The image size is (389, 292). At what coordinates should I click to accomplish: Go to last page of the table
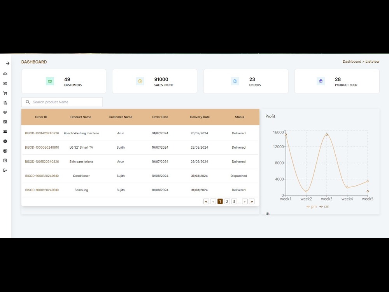(x=252, y=201)
